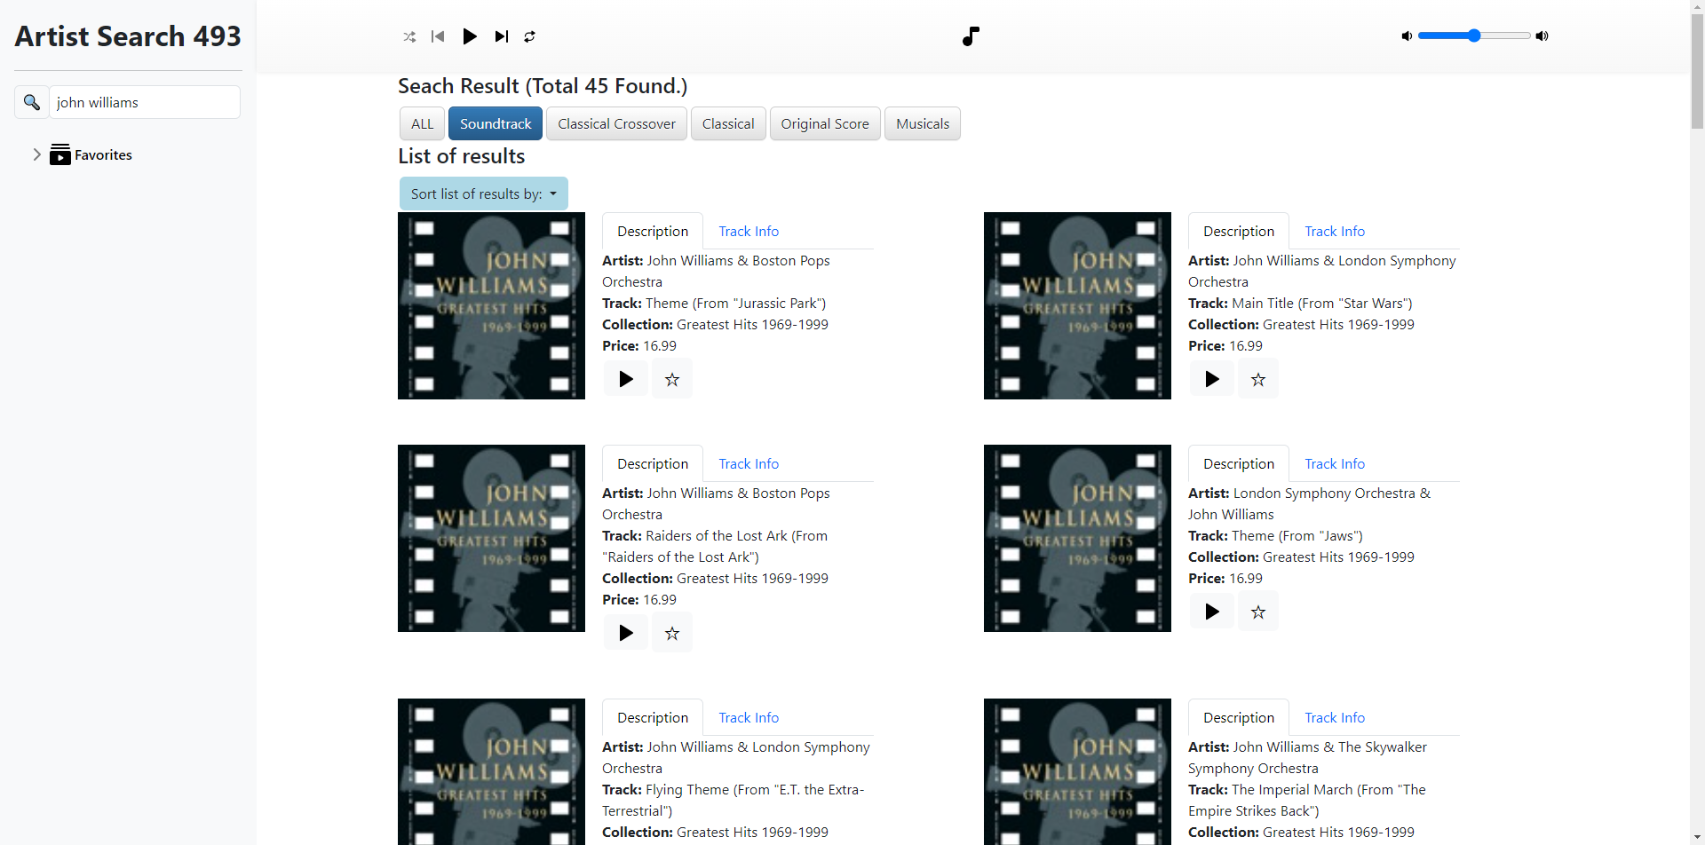Viewport: 1705px width, 845px height.
Task: Favorite the Jaws theme track
Action: 1258,612
